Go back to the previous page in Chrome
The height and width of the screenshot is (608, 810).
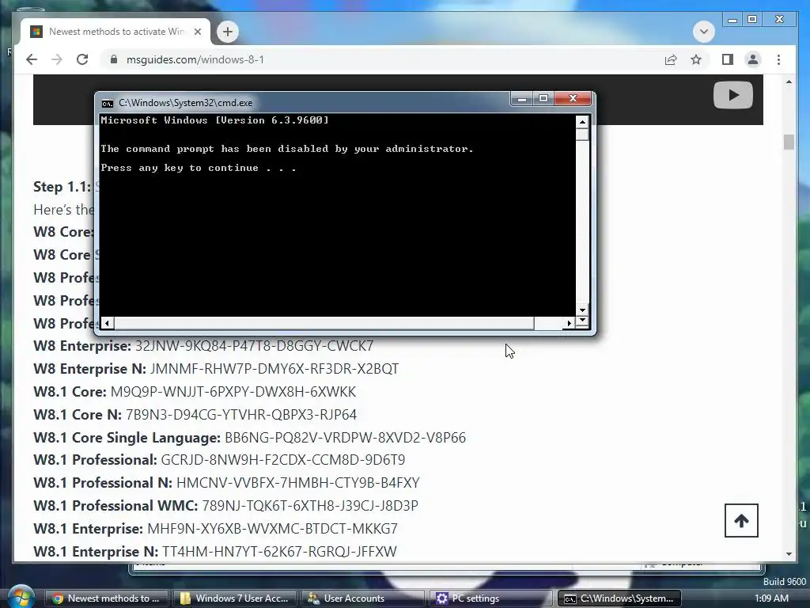point(32,59)
